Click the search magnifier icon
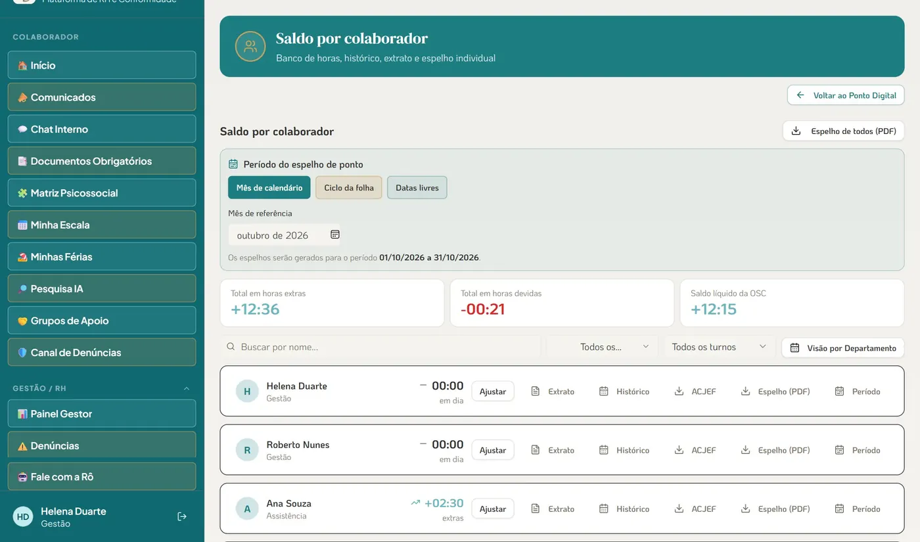The height and width of the screenshot is (542, 920). (x=231, y=347)
